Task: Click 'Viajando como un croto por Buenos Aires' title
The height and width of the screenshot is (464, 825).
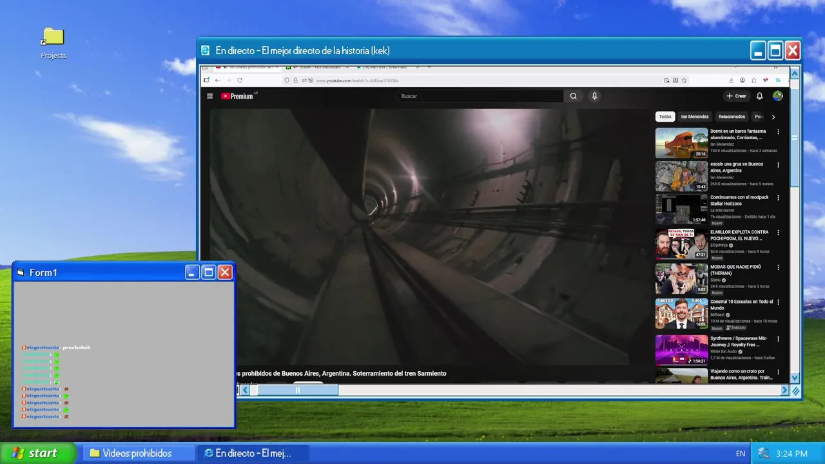Action: (x=741, y=374)
